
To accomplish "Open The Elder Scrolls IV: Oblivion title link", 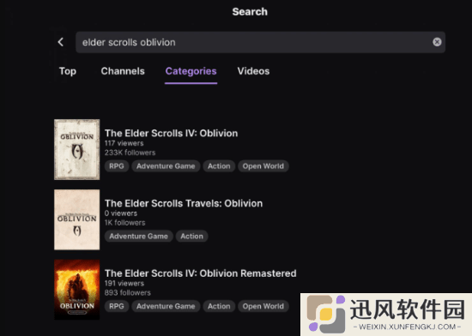I will click(x=171, y=133).
